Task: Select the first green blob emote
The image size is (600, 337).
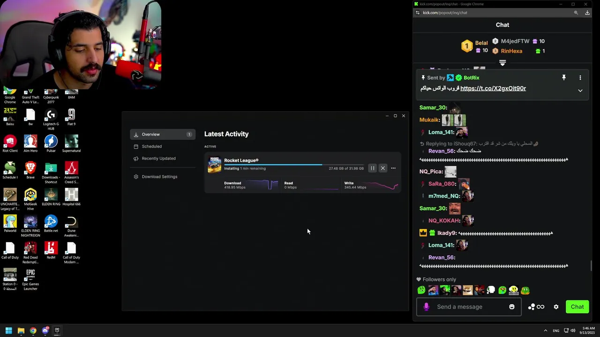Action: [x=421, y=290]
